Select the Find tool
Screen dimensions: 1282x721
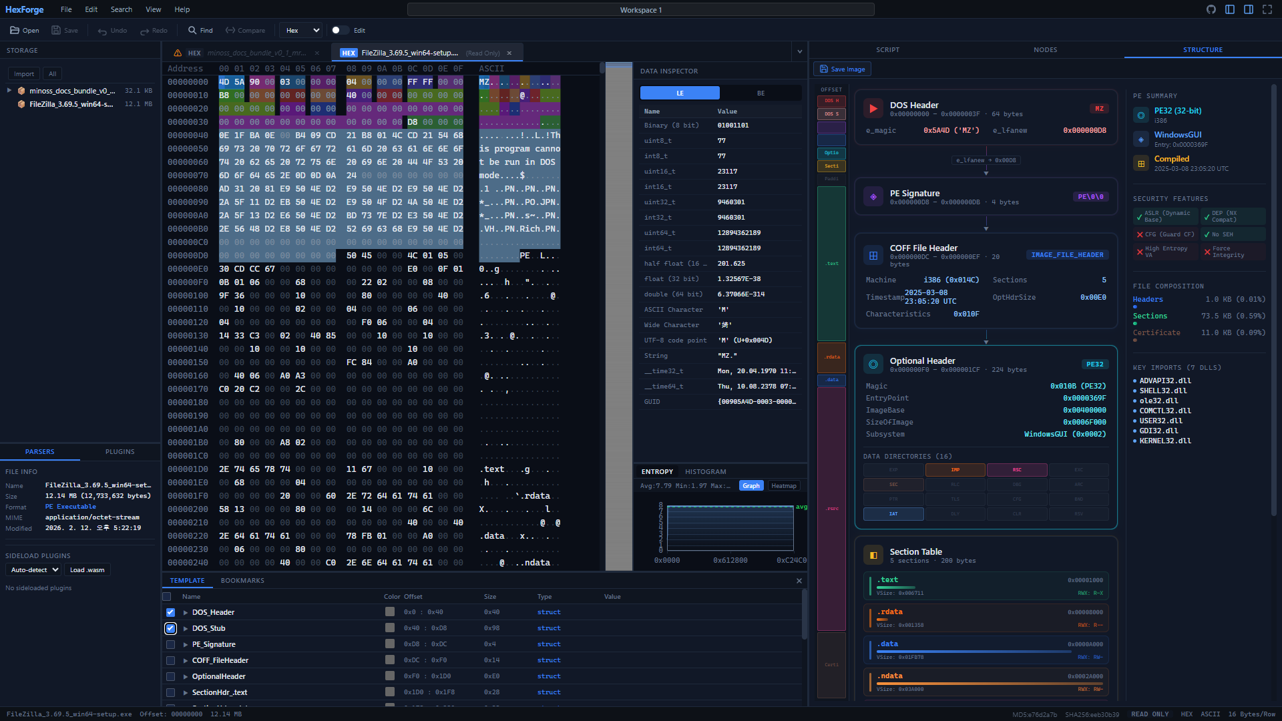[200, 30]
